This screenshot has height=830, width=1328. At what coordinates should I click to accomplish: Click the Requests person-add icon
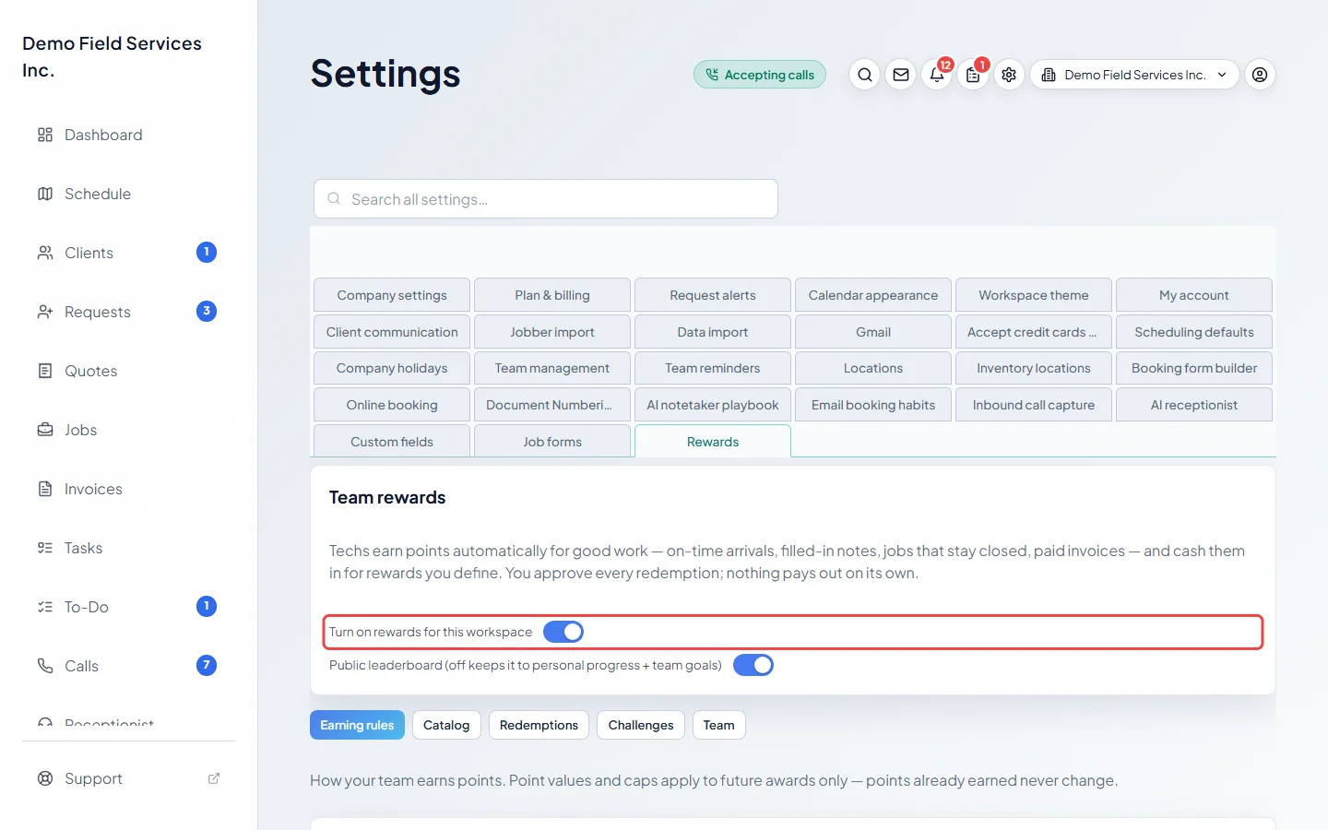tap(45, 312)
